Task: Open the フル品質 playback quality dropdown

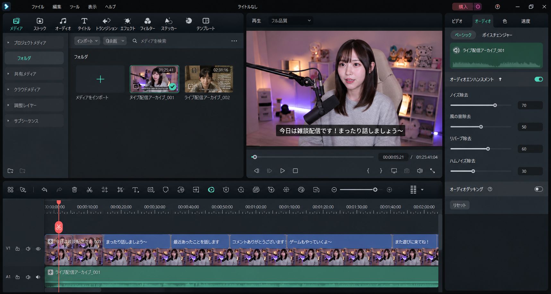Action: click(x=291, y=21)
